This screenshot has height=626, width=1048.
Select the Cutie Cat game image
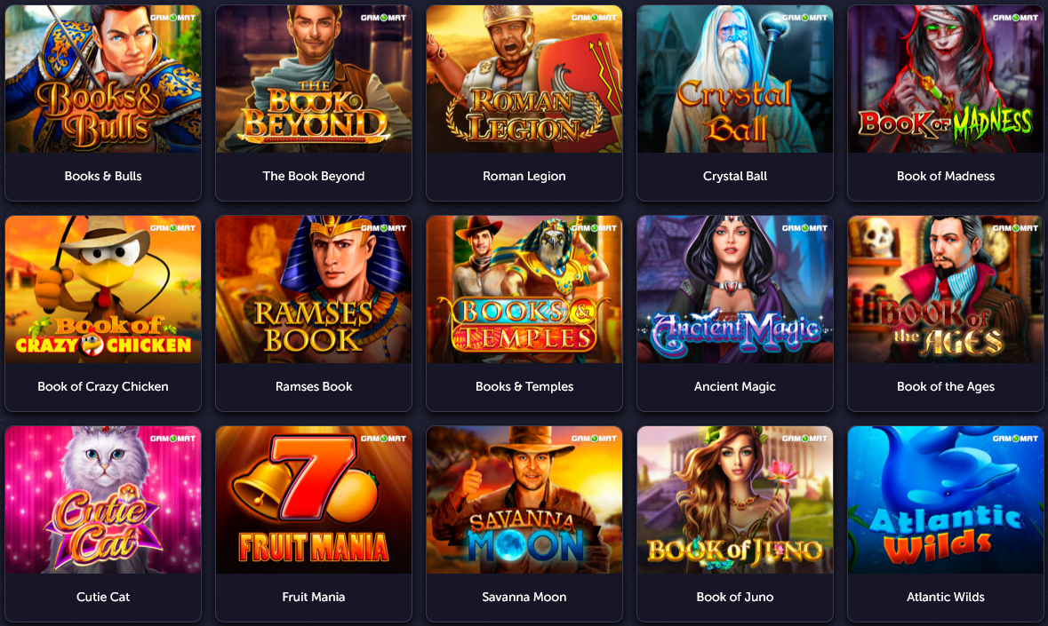103,499
